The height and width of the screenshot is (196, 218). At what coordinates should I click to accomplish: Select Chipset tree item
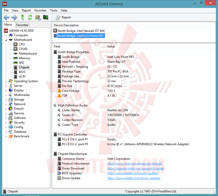tap(21, 67)
